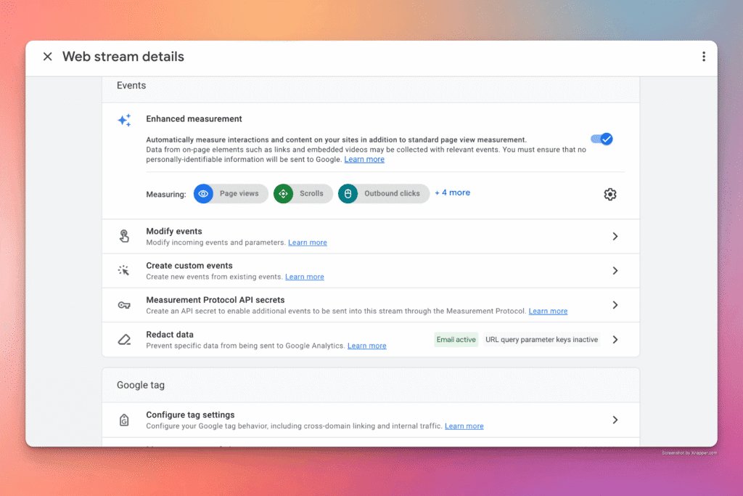Click the Configure tag settings Google tag icon

(124, 420)
